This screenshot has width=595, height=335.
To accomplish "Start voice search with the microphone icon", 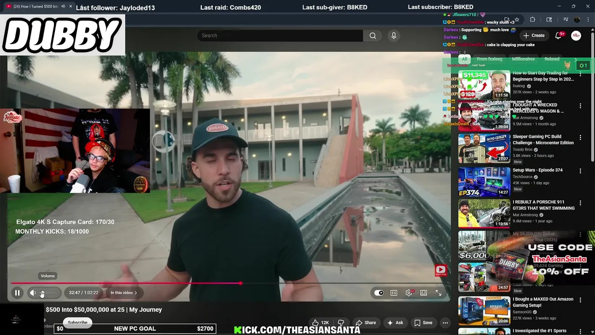I will [394, 35].
